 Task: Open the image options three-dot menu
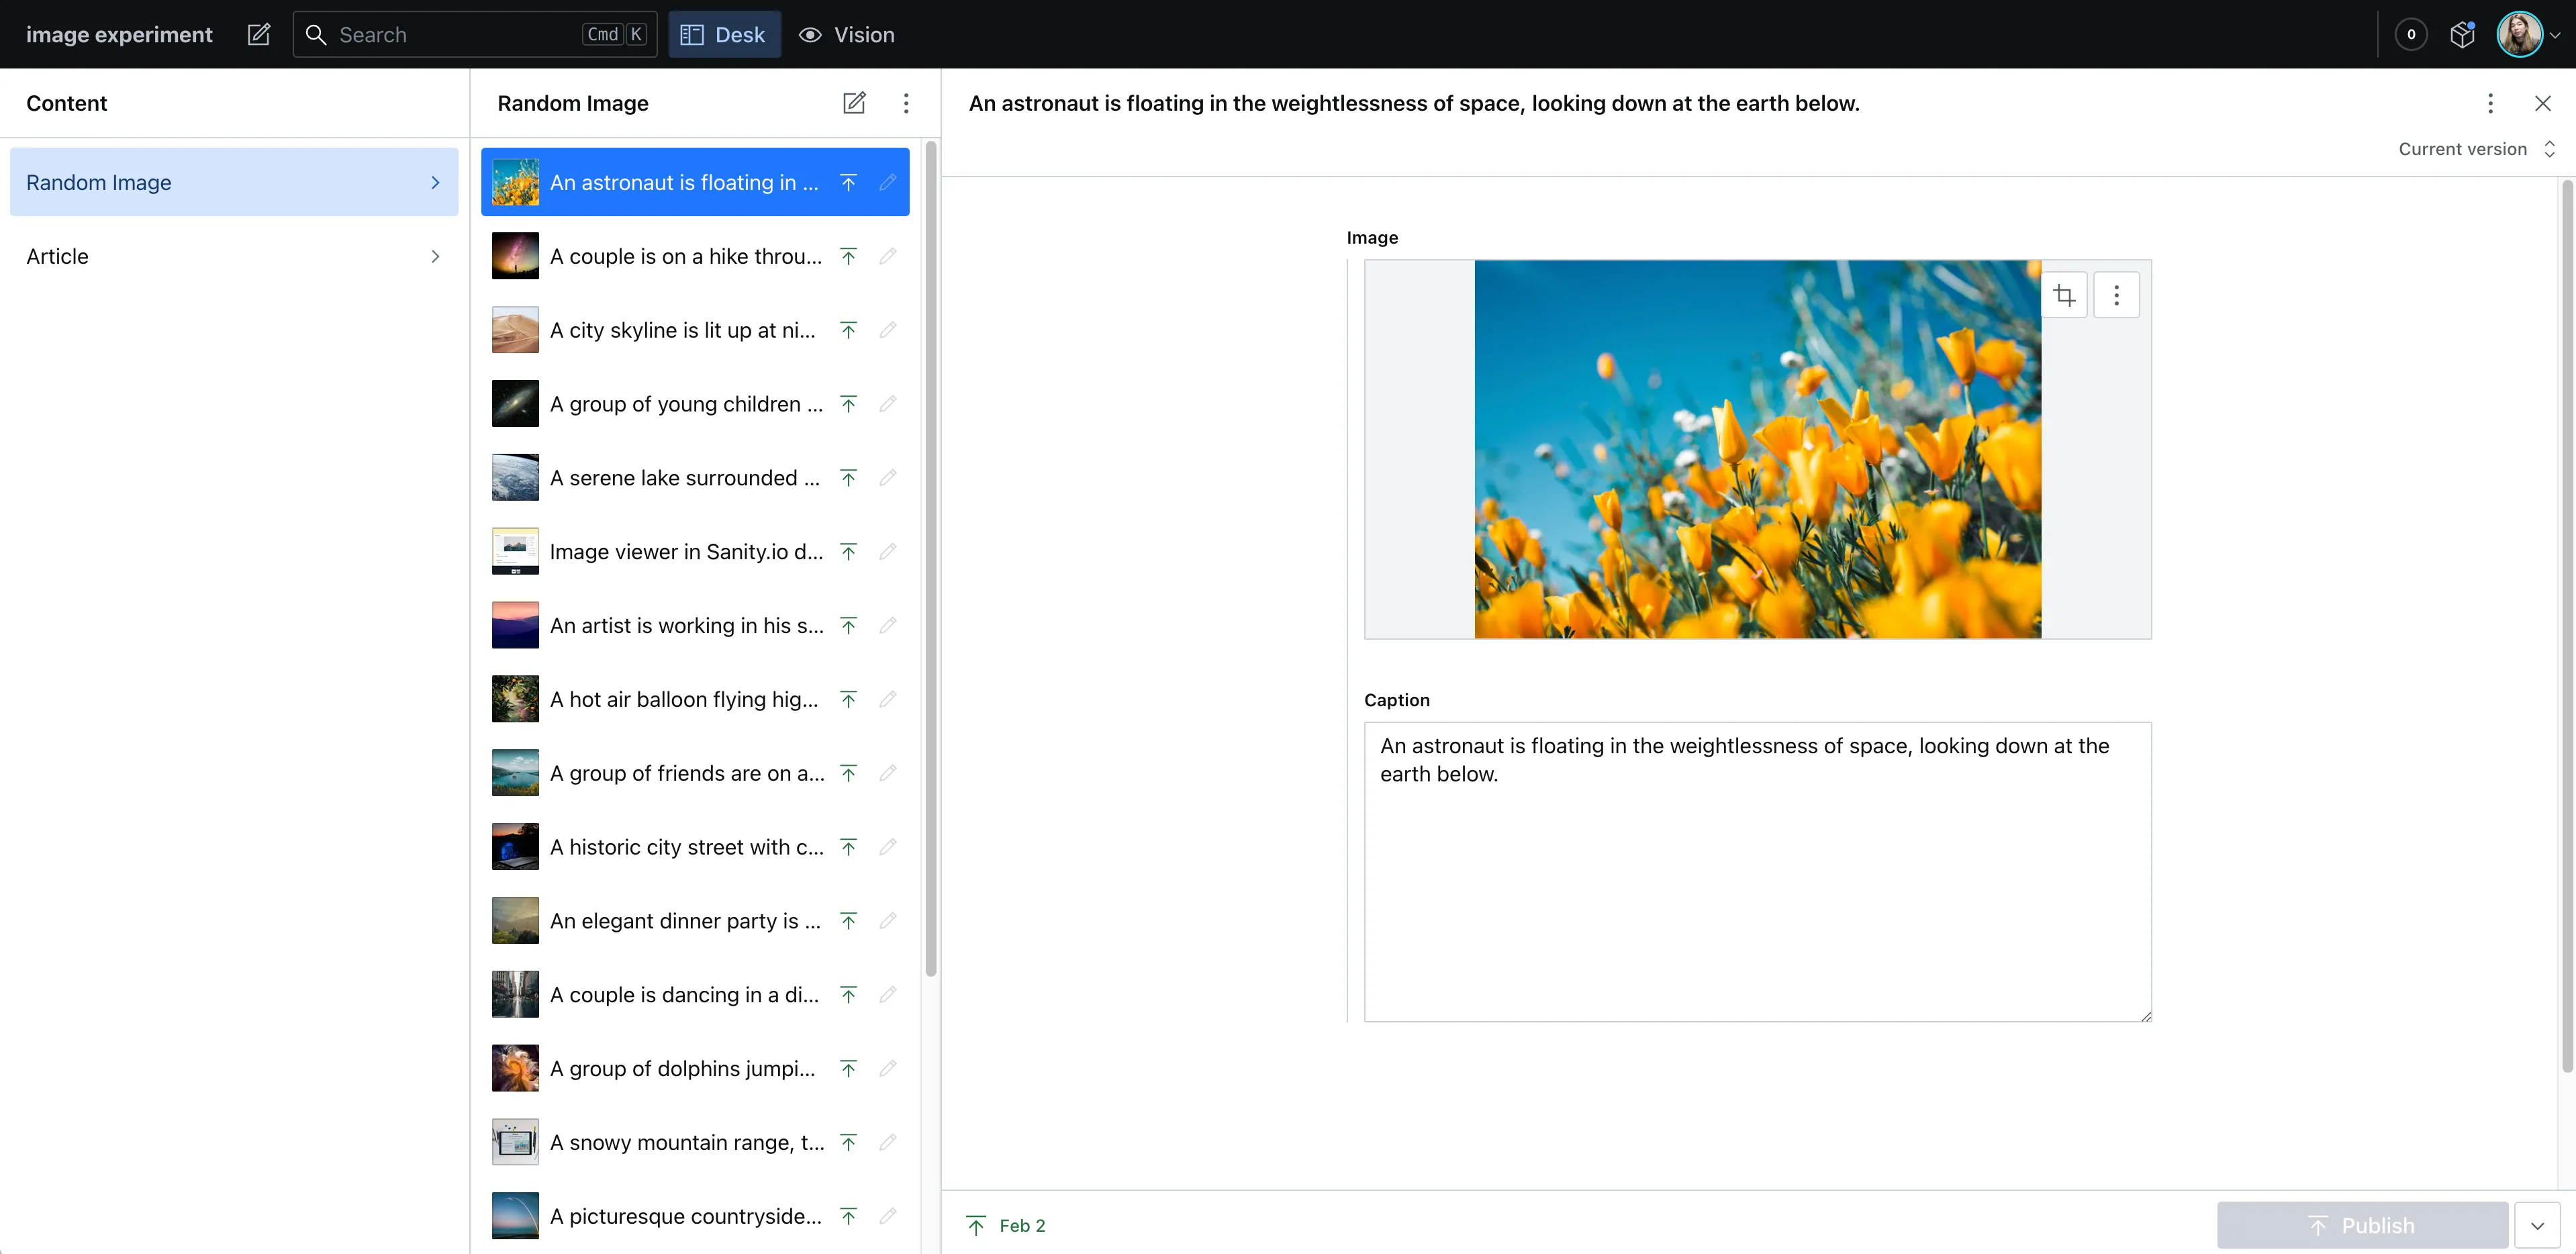(2116, 295)
